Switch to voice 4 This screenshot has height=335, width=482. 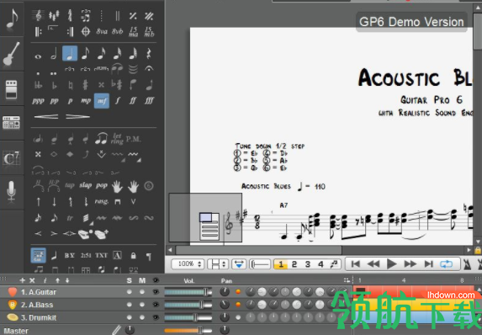[320, 264]
